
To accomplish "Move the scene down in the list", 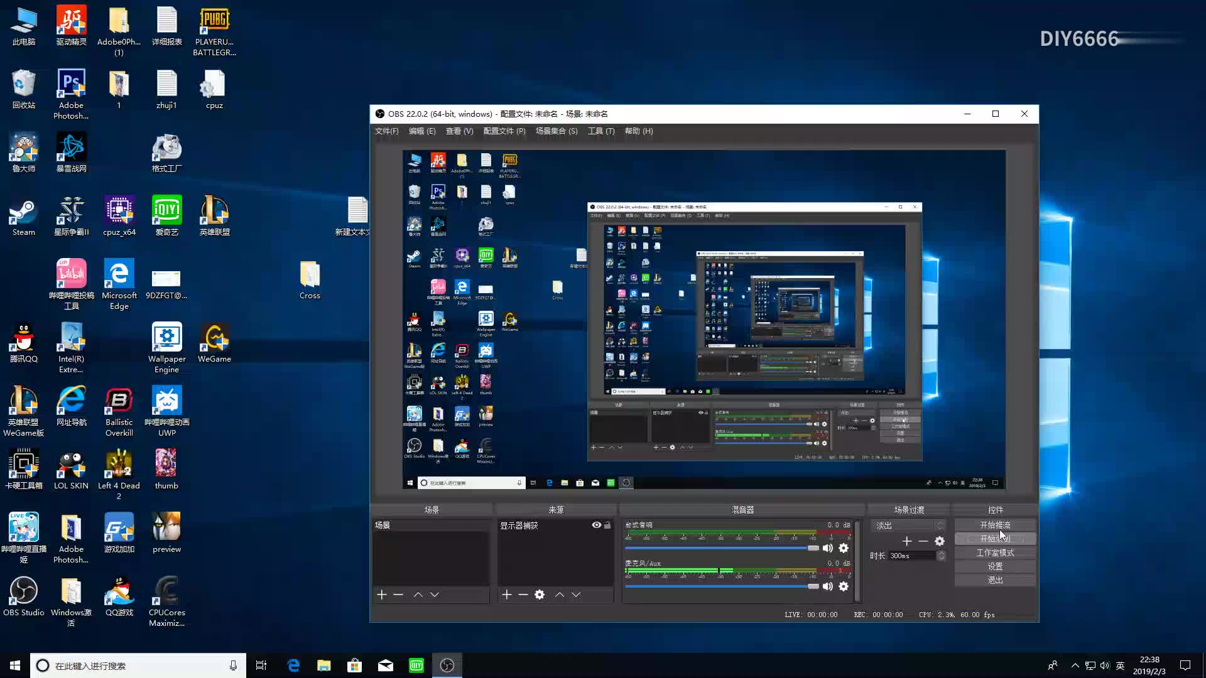I will (x=435, y=595).
